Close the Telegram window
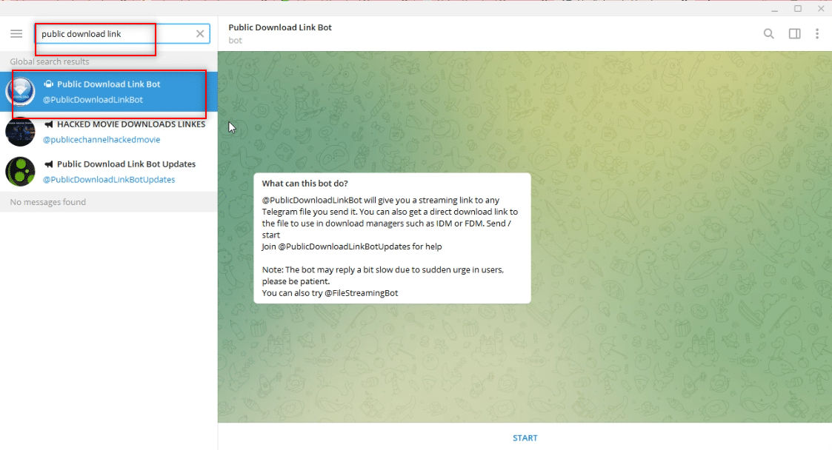 point(820,9)
